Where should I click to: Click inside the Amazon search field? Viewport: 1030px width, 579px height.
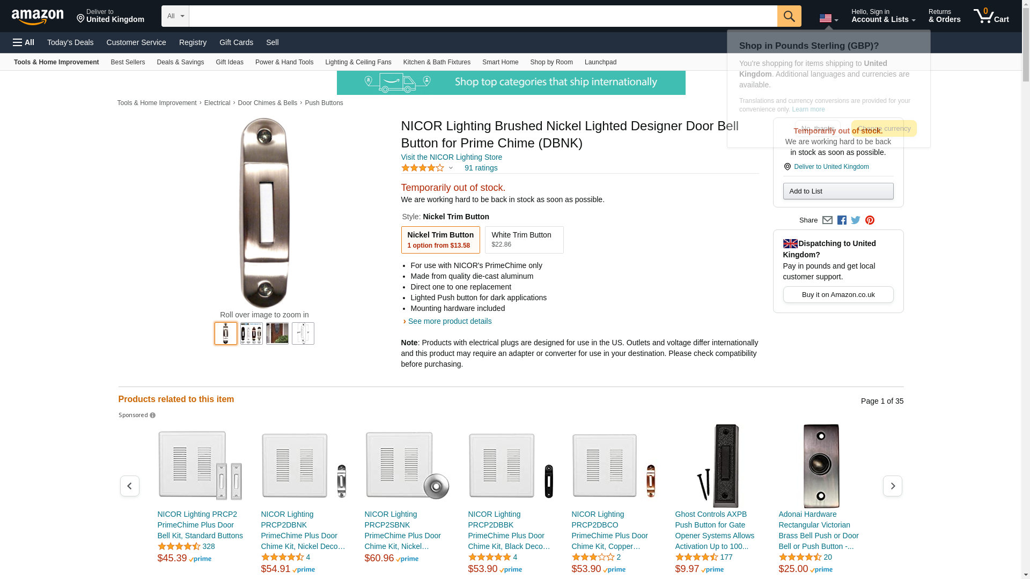click(x=483, y=16)
